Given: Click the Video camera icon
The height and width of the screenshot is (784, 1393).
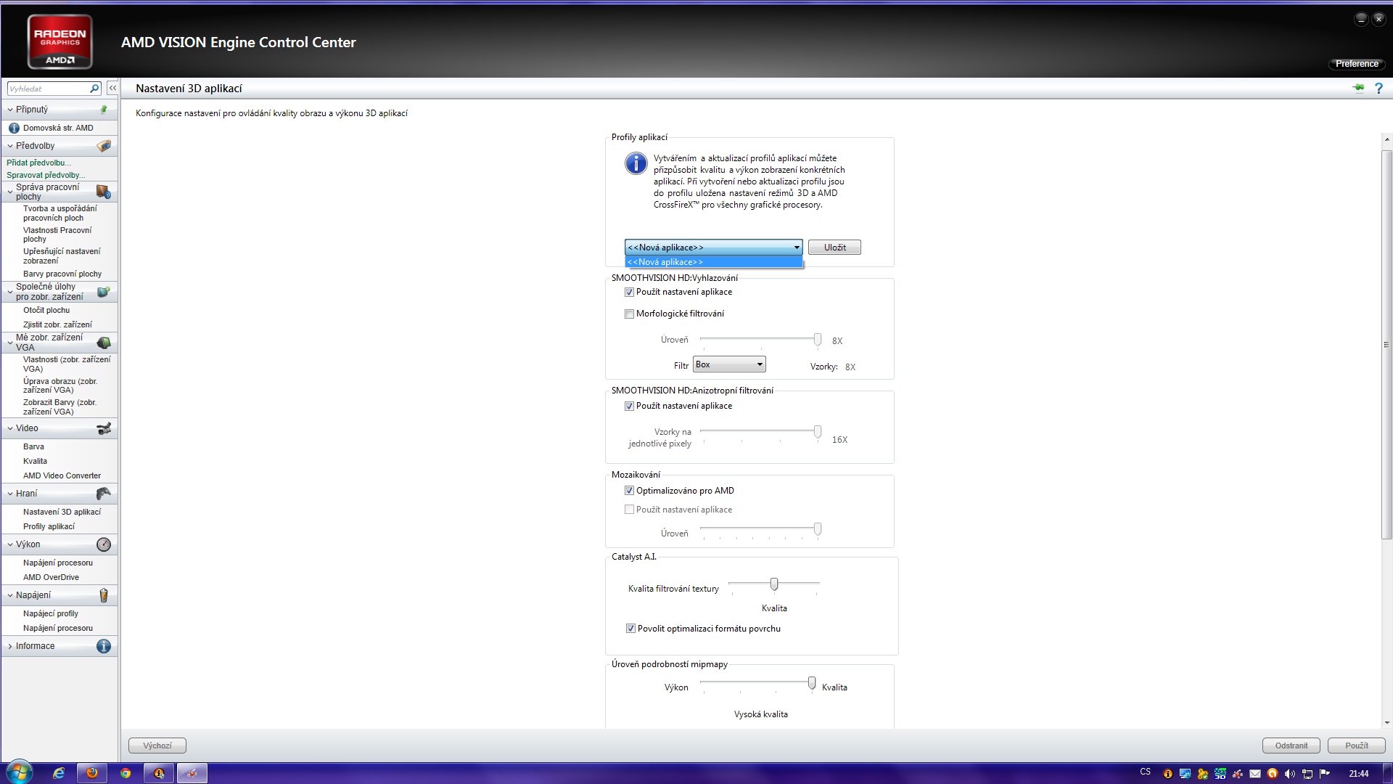Looking at the screenshot, I should pyautogui.click(x=104, y=428).
